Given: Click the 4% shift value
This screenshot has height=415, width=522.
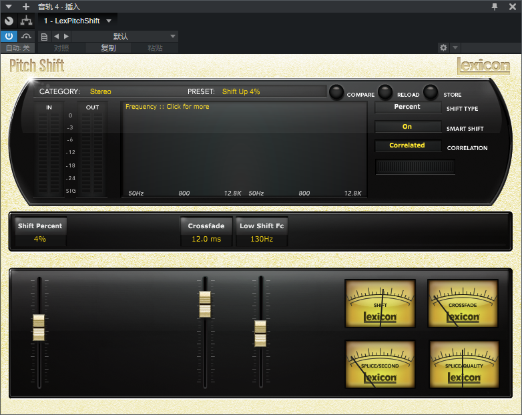Looking at the screenshot, I should 40,239.
